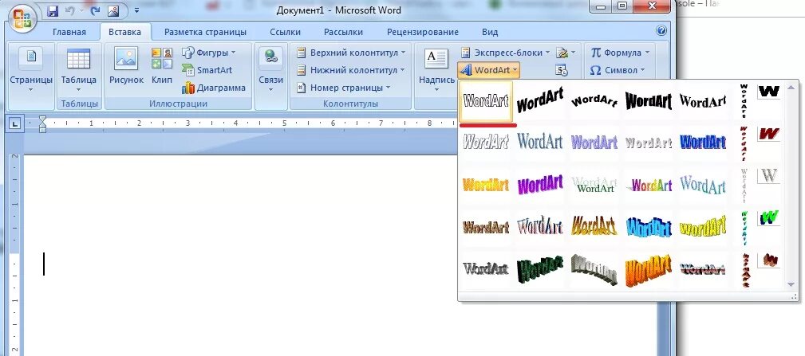This screenshot has width=805, height=356.
Task: Open the Таблица insert menu
Action: (78, 69)
